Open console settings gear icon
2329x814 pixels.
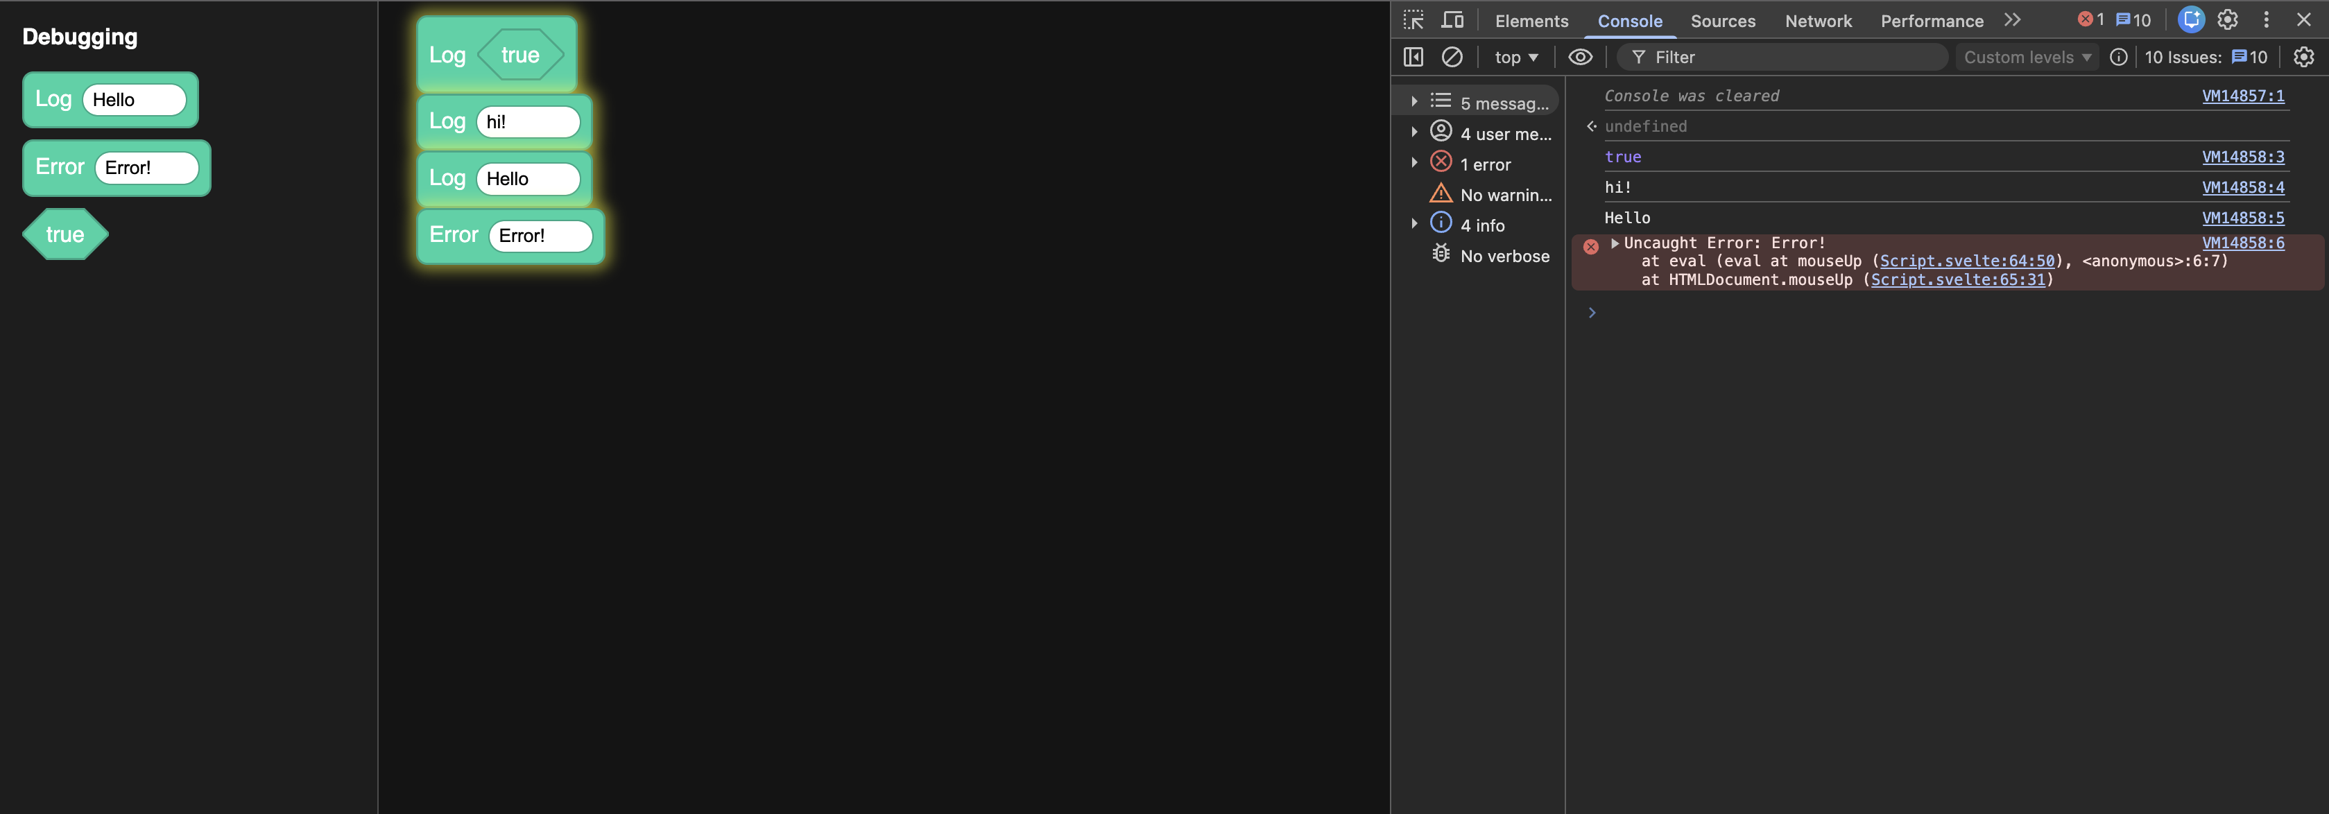pos(2304,57)
